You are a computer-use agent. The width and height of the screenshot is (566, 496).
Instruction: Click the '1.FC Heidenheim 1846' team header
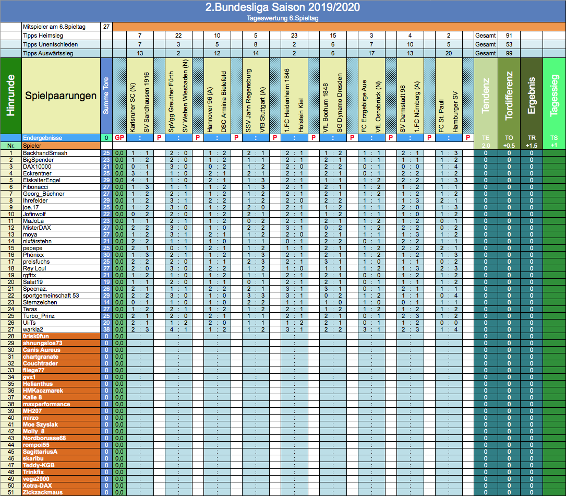tap(287, 100)
